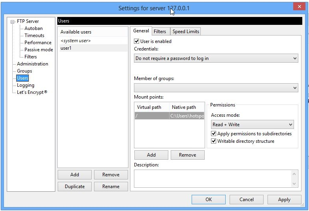309x211 pixels.
Task: Collapse the FTP Server tree node
Action: [x=13, y=21]
